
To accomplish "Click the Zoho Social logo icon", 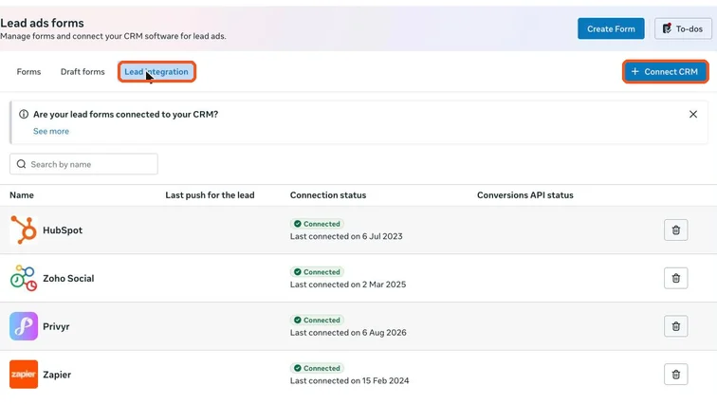I will coord(24,278).
